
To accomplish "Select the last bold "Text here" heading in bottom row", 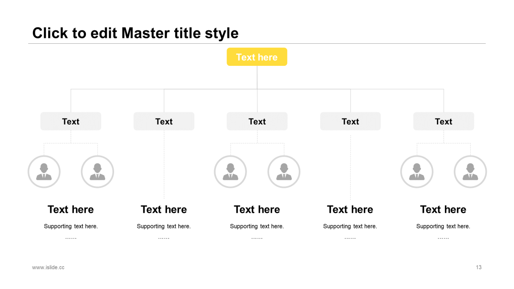I will point(443,210).
